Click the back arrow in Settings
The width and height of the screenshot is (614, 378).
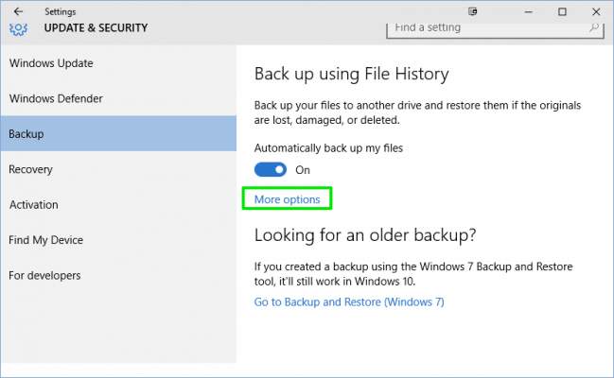(x=18, y=11)
